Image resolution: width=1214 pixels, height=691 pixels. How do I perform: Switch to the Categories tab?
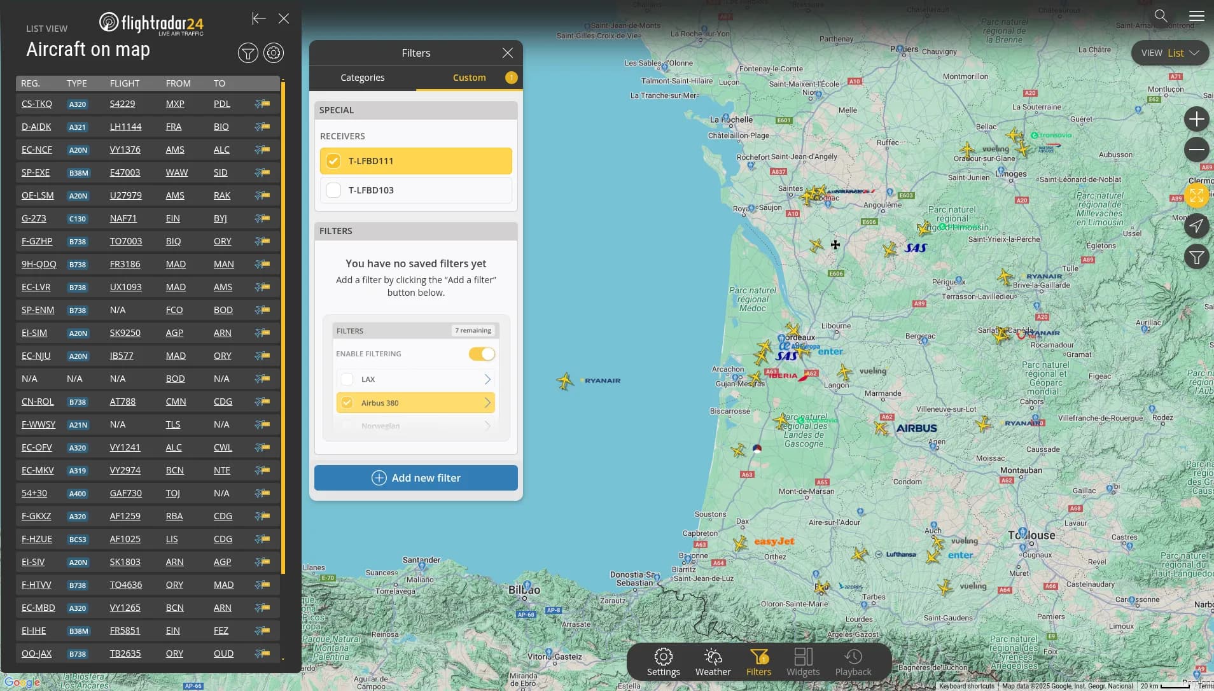click(x=361, y=78)
